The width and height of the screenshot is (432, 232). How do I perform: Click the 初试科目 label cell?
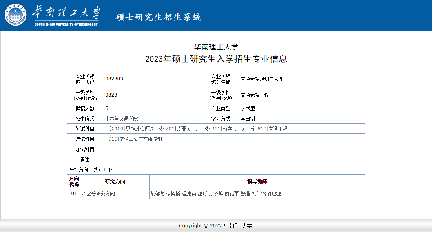85,129
